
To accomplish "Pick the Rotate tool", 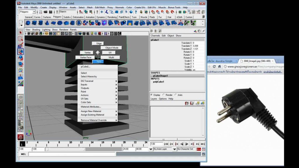I will point(20,58).
